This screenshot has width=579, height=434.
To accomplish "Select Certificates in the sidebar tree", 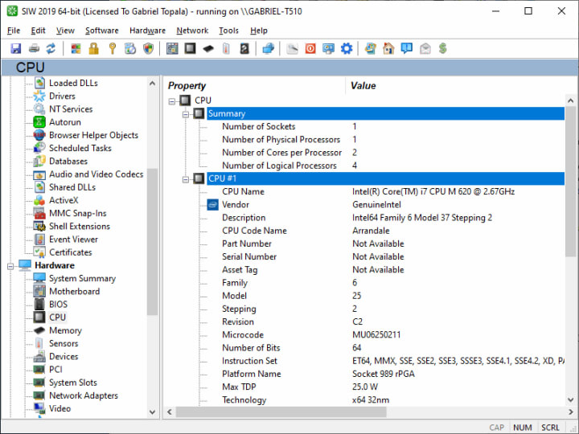I will tap(71, 252).
